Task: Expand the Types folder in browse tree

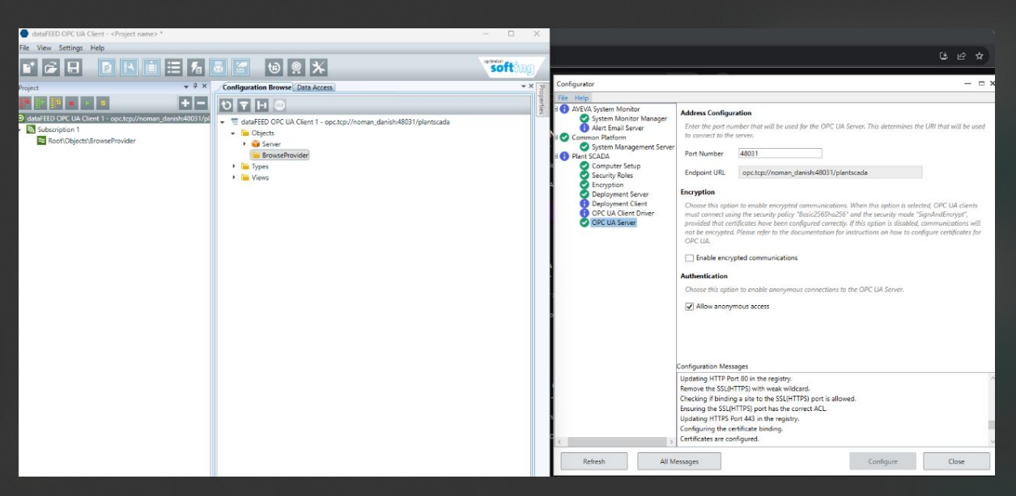Action: tap(235, 167)
